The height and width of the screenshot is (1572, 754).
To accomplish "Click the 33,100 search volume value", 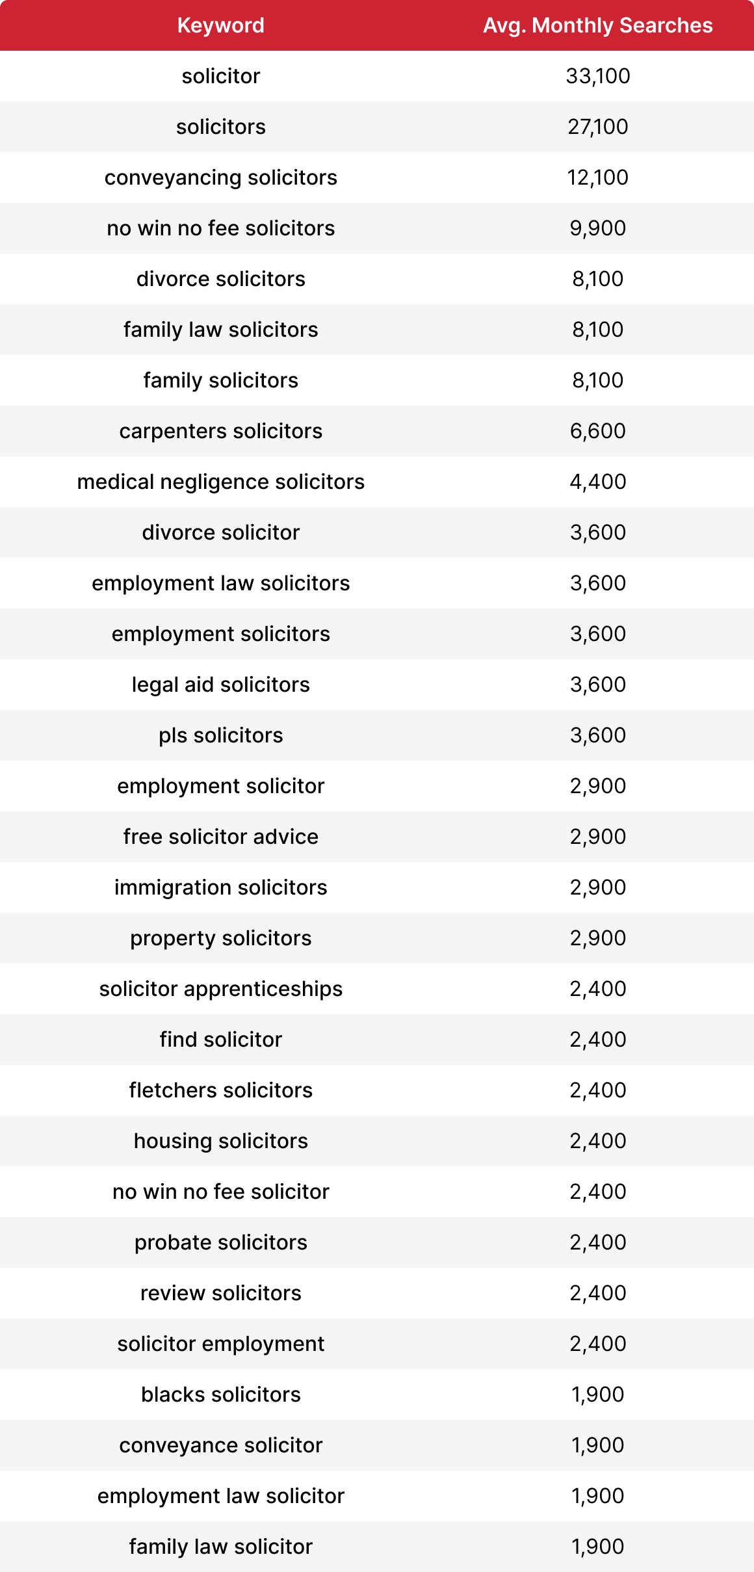I will click(x=598, y=76).
